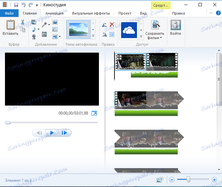Select second dark video clip on storyboard

click(x=162, y=62)
